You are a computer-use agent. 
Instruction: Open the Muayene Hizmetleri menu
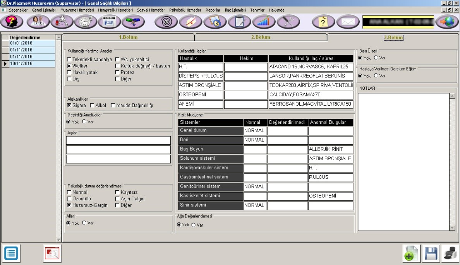pyautogui.click(x=77, y=10)
